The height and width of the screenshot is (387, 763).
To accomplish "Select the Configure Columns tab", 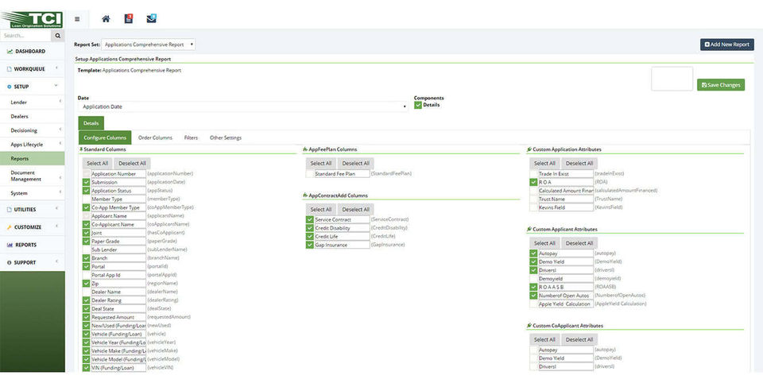I will pos(105,137).
